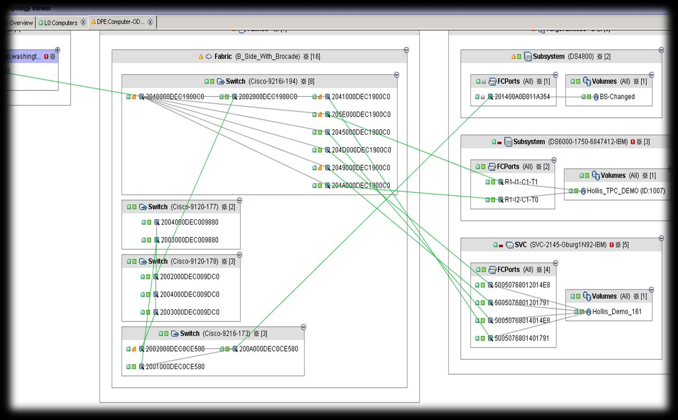Click the FCPorts (All) label in DS4800

click(x=515, y=81)
